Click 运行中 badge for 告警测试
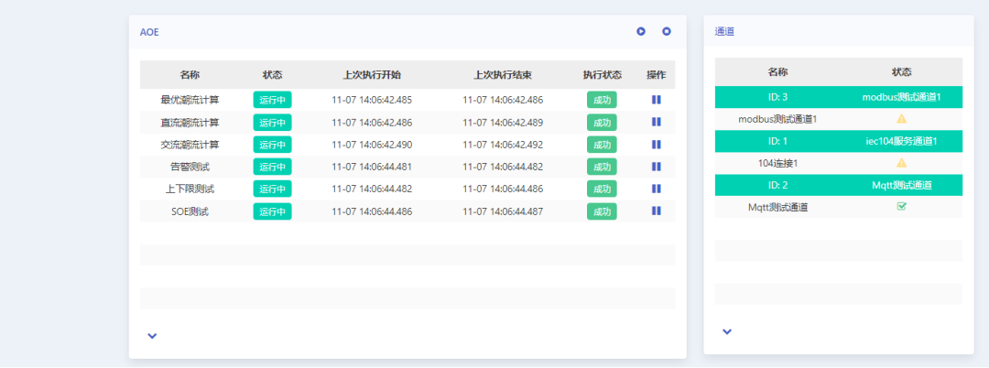This screenshot has height=368, width=989. pos(273,167)
